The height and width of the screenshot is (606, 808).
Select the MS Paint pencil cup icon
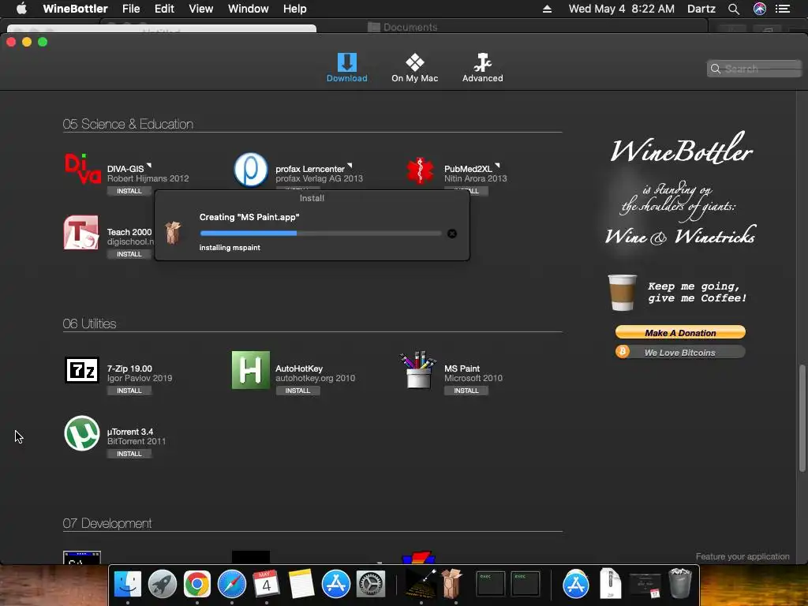click(x=418, y=369)
